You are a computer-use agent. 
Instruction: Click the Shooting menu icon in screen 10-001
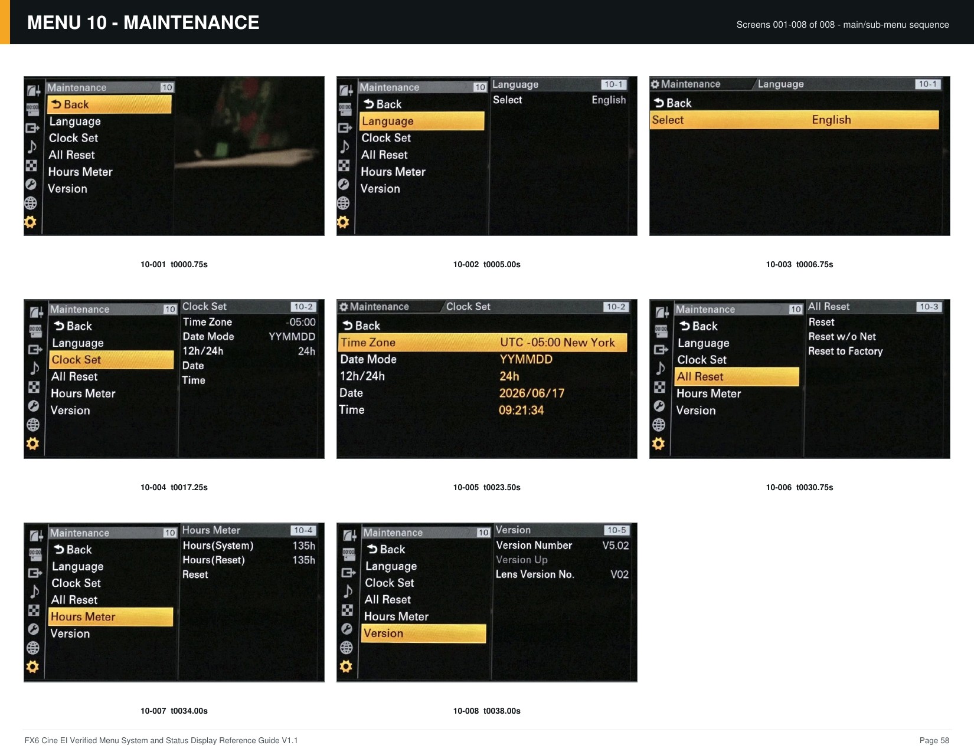click(33, 90)
